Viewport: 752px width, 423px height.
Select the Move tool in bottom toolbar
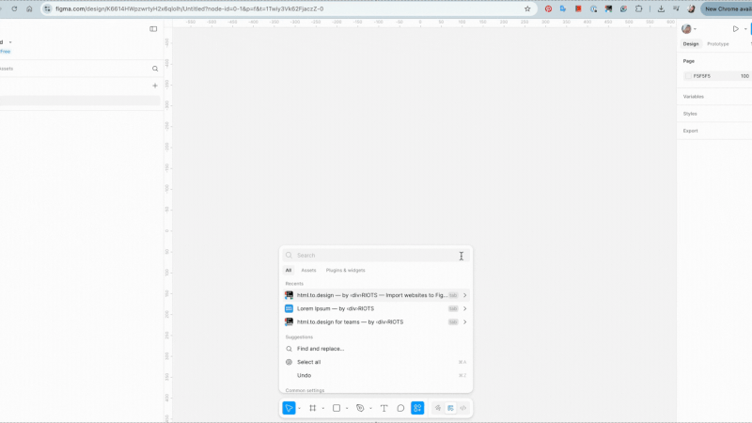289,408
